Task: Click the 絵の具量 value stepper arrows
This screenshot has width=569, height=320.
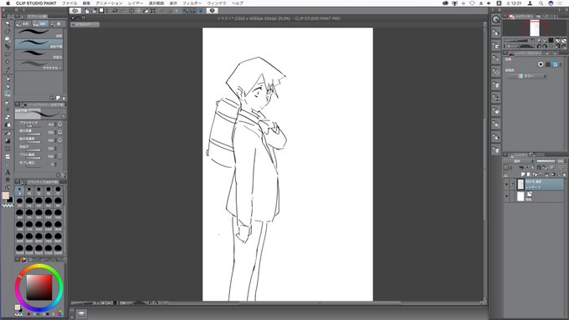Action: 55,132
